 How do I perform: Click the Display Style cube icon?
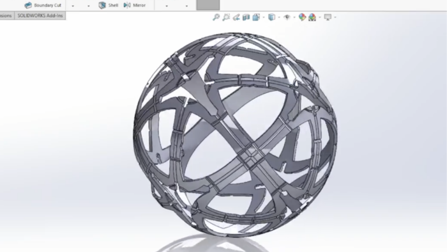tap(271, 17)
